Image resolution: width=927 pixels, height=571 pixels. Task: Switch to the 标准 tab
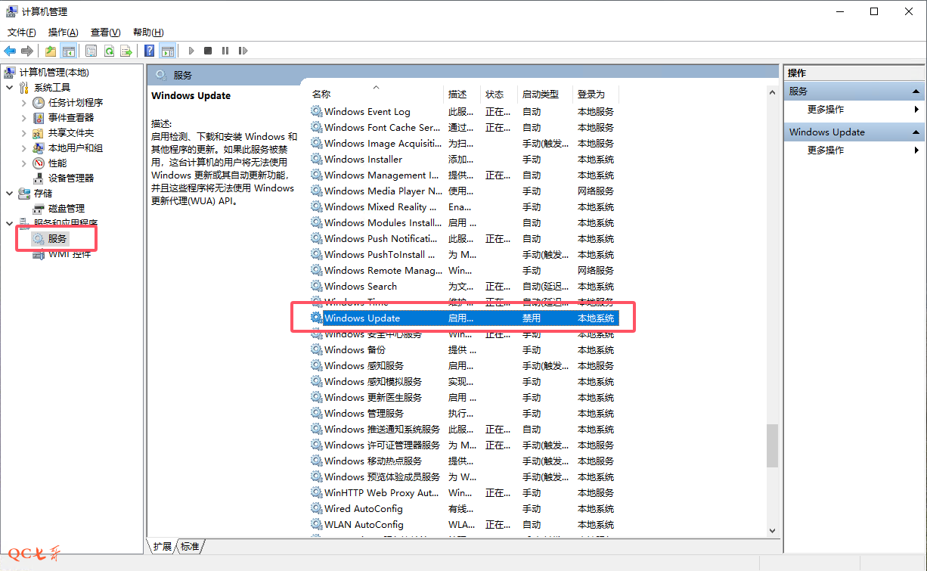191,547
